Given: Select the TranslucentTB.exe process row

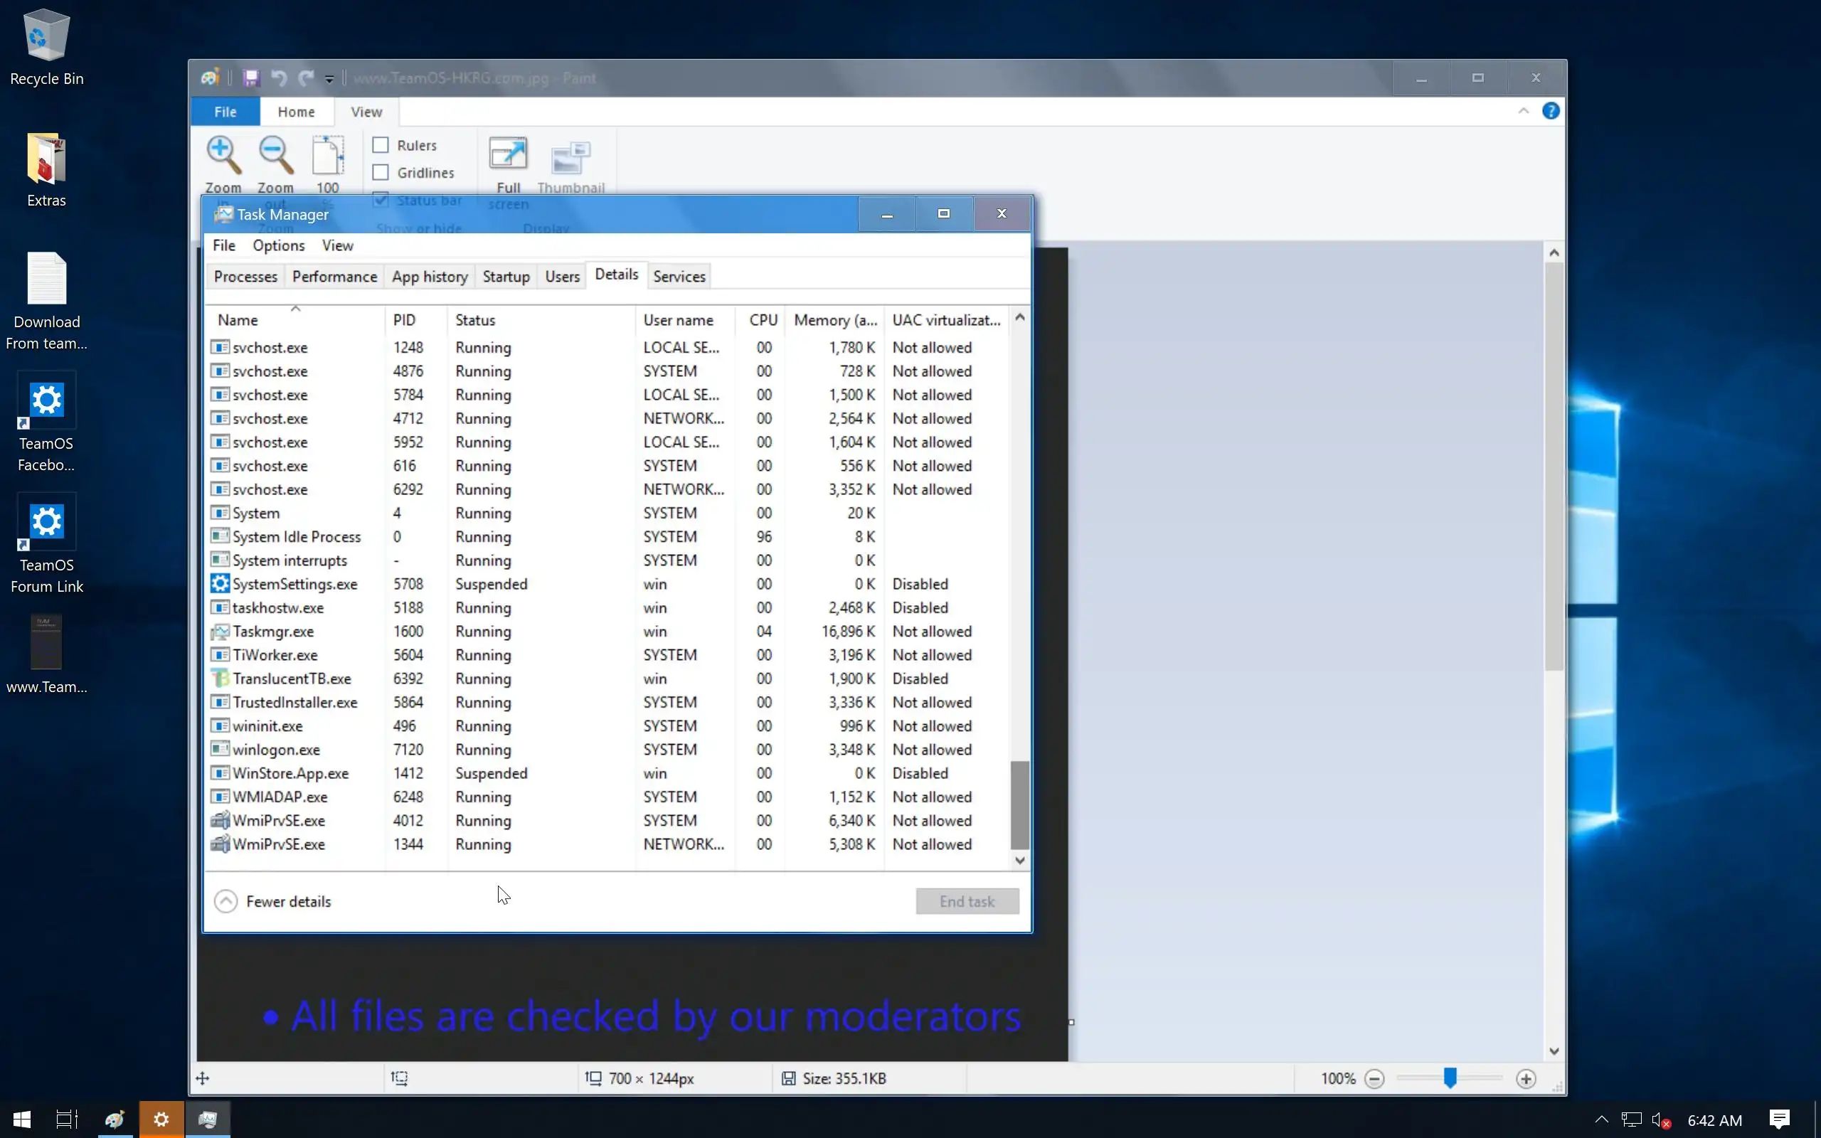Looking at the screenshot, I should (292, 679).
